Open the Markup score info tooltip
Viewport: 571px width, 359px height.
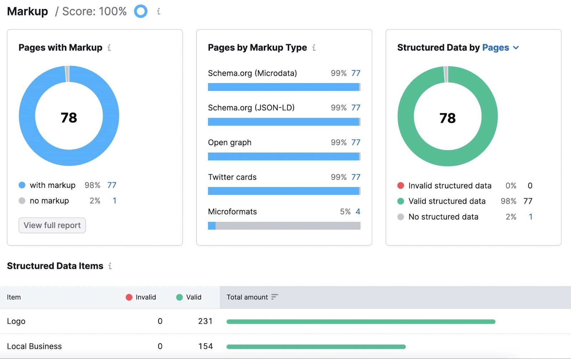point(158,11)
